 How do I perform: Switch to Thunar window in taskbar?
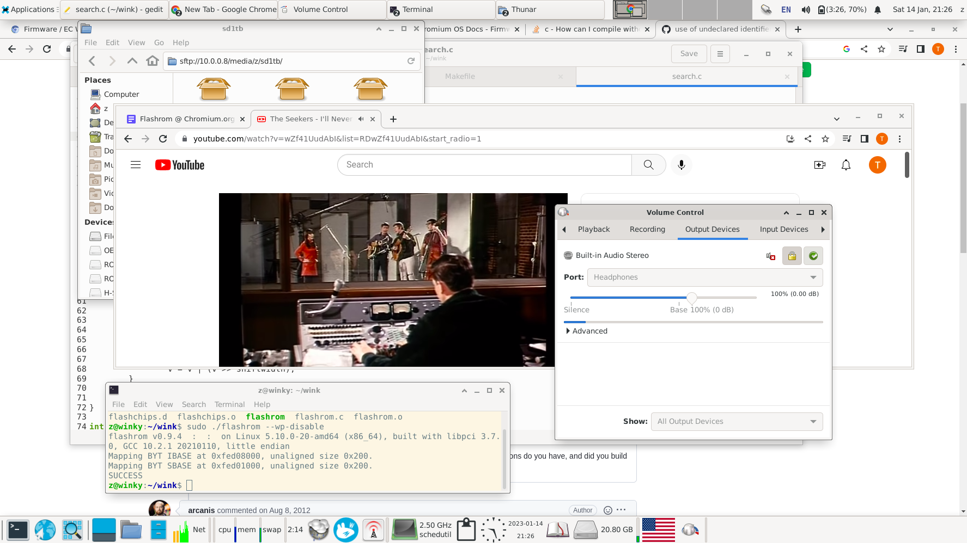point(550,9)
